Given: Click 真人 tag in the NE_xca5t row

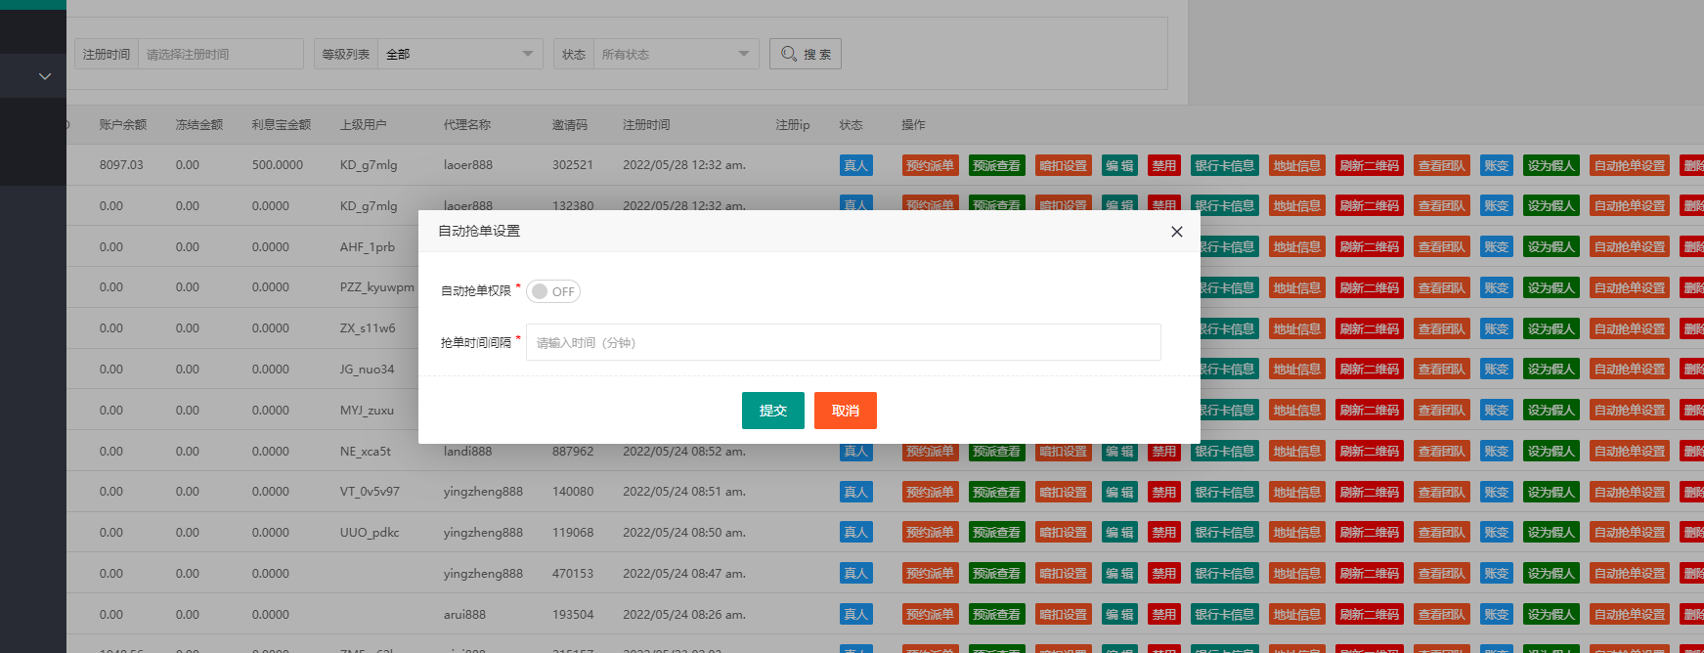Looking at the screenshot, I should pyautogui.click(x=855, y=452).
